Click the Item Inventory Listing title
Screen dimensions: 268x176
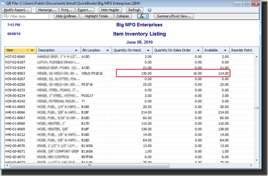pos(139,34)
